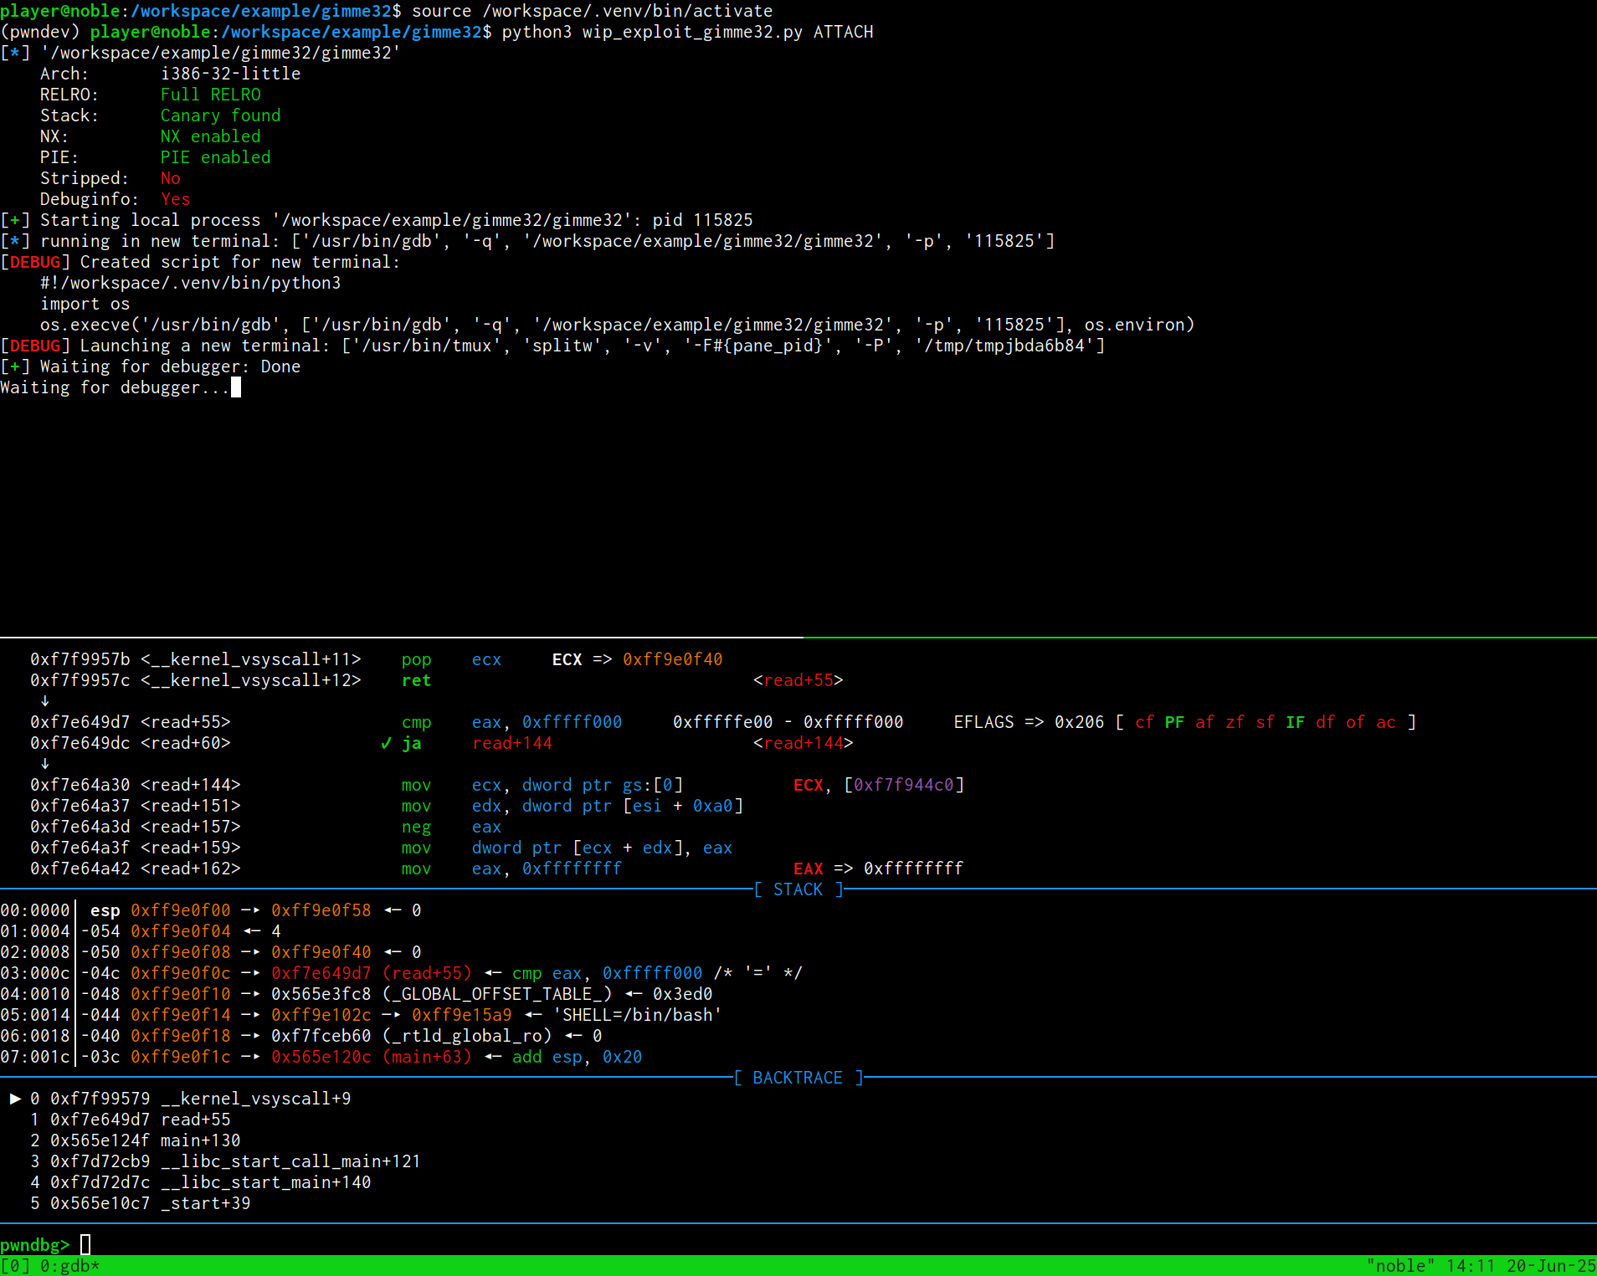This screenshot has width=1597, height=1276.
Task: Select the tmux window tab 0:gdb*
Action: 70,1266
